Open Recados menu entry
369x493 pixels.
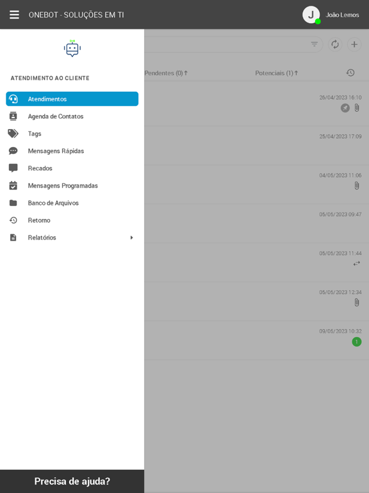point(72,168)
